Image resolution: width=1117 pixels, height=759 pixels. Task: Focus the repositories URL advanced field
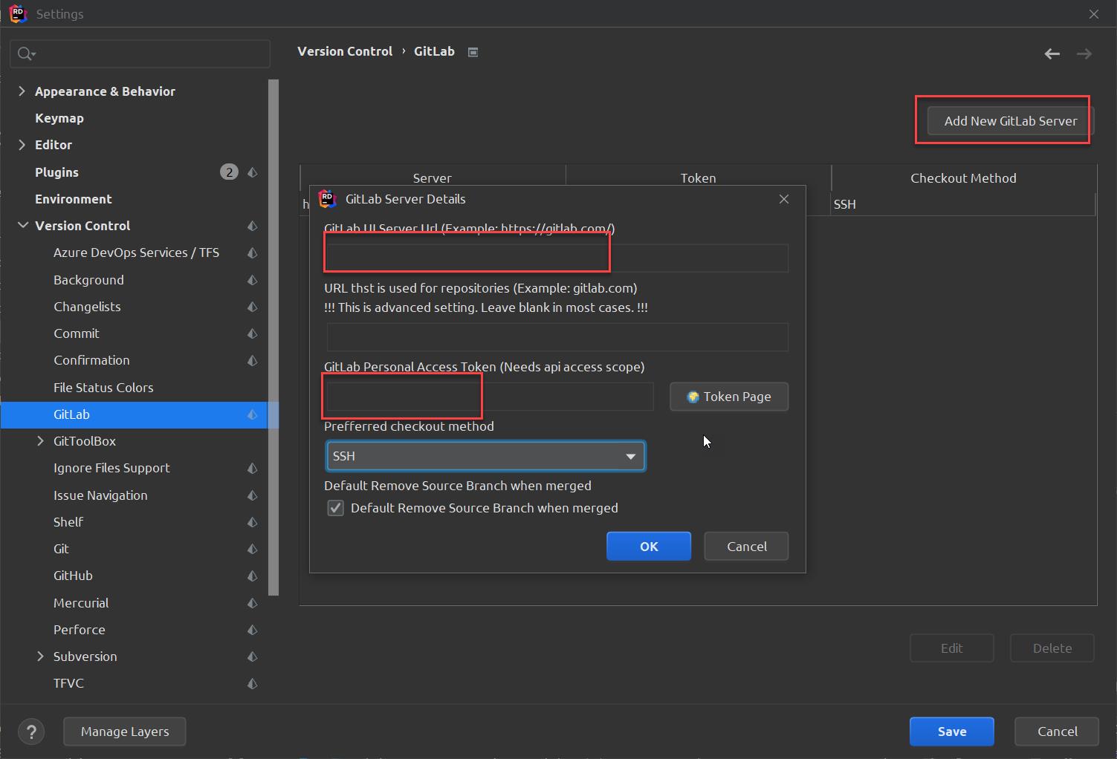tap(557, 336)
